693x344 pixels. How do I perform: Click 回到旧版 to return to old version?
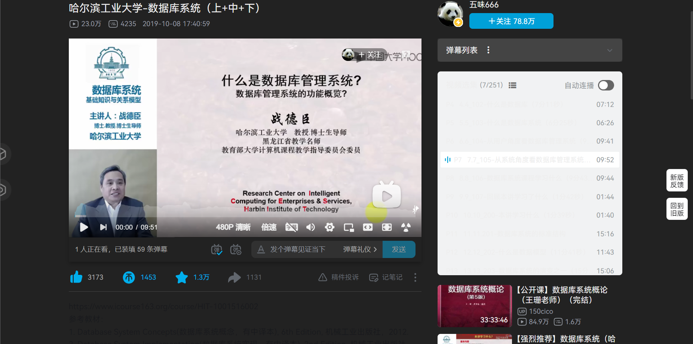[677, 209]
